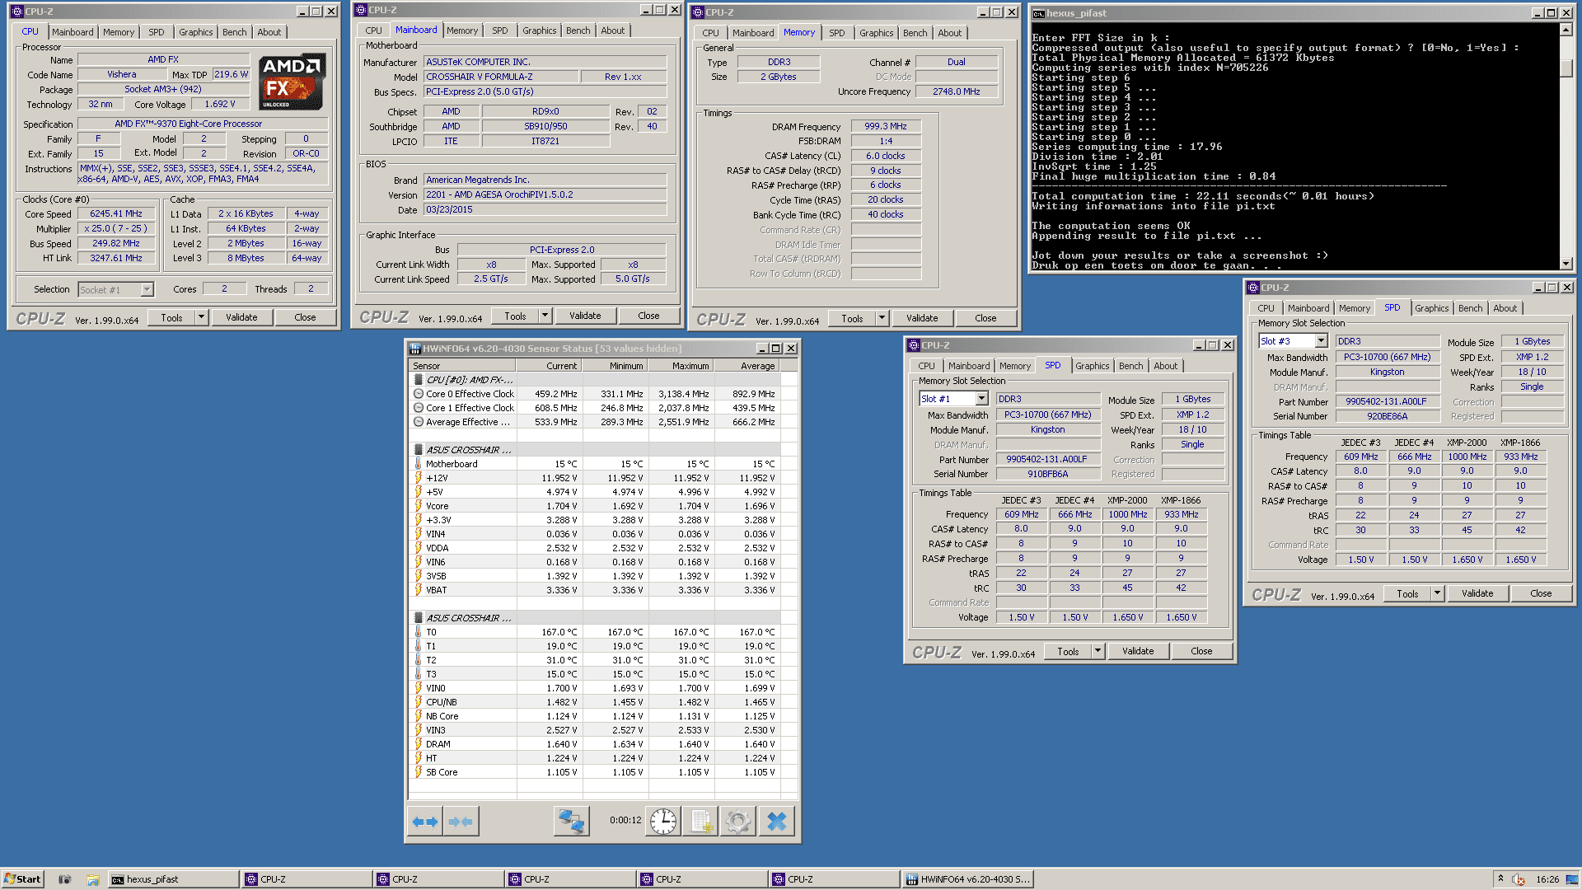
Task: Click the HWiNFO64 window title icon
Action: (x=415, y=349)
